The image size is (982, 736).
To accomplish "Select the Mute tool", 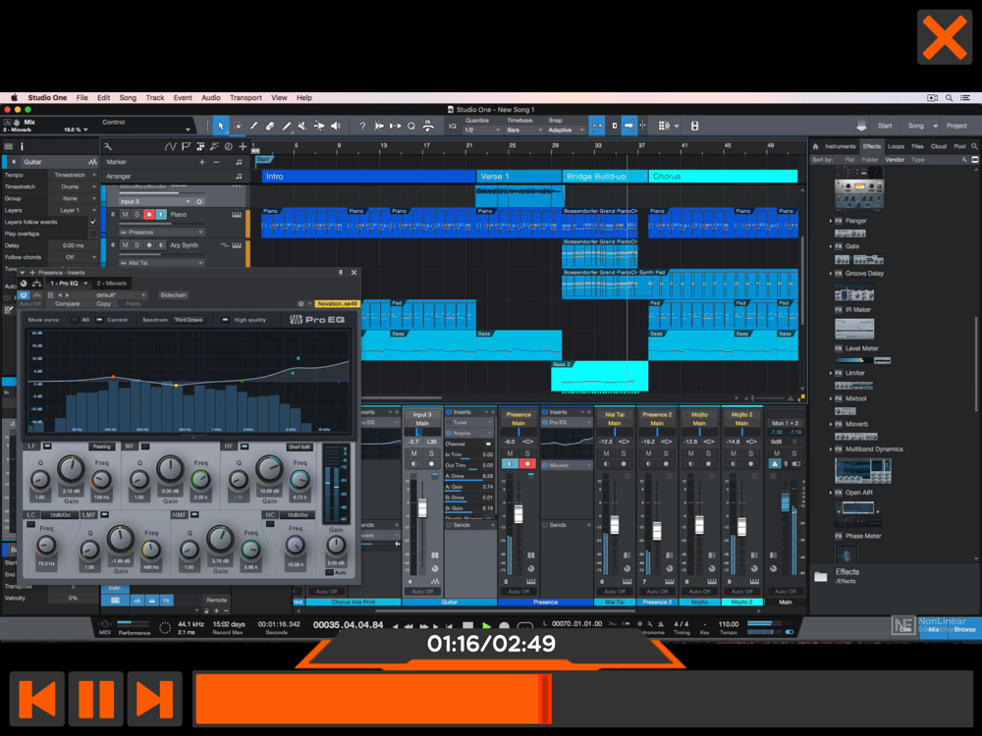I will (x=302, y=126).
